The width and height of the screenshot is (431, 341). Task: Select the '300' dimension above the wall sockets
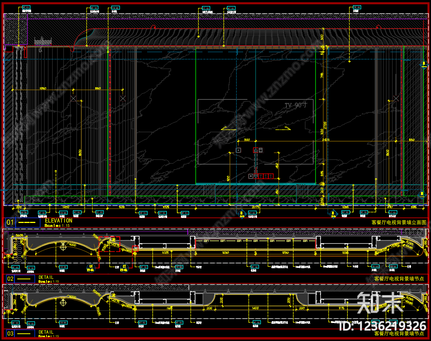coord(247,140)
